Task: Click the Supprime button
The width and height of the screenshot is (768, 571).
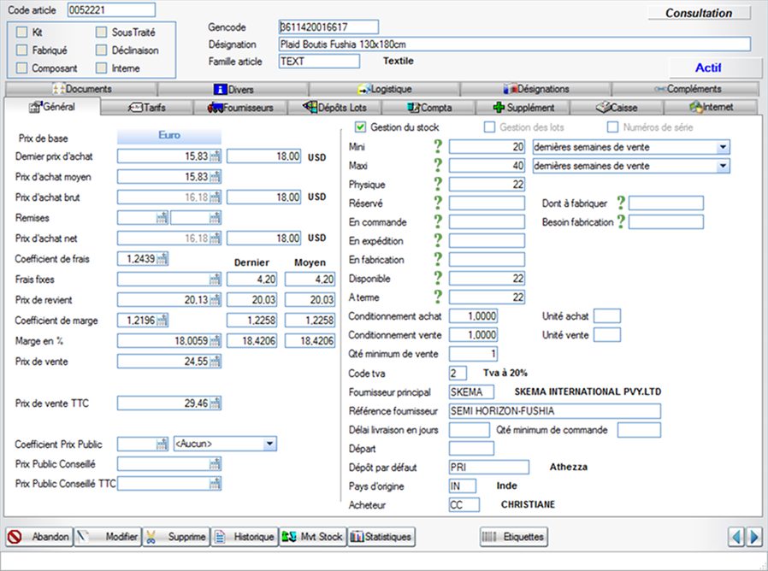Action: (x=176, y=537)
